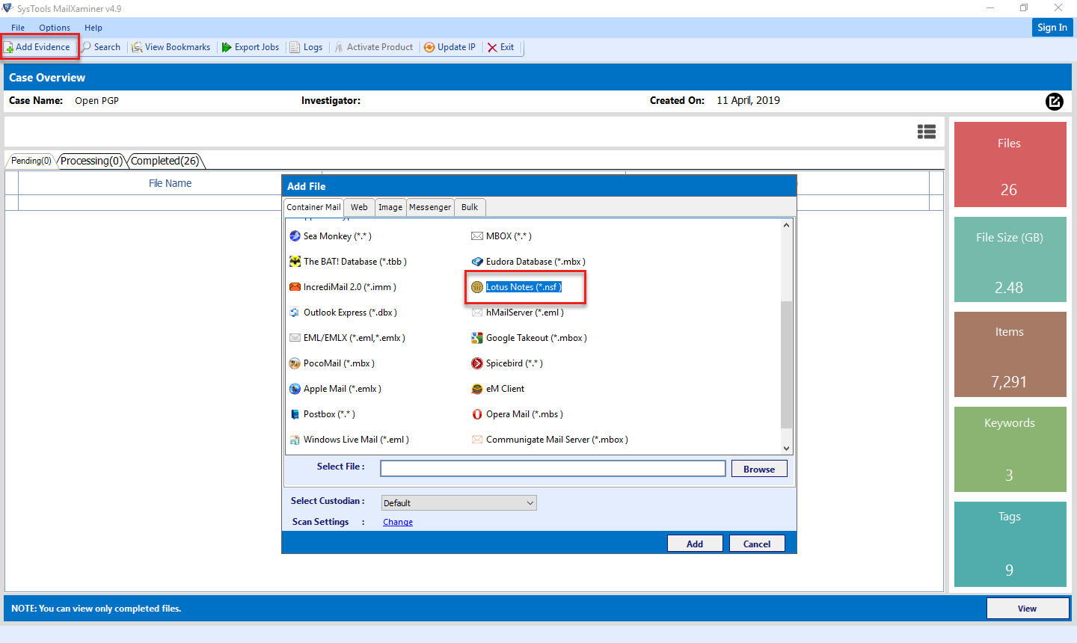Switch to the Image tab
1077x643 pixels.
pyautogui.click(x=390, y=207)
